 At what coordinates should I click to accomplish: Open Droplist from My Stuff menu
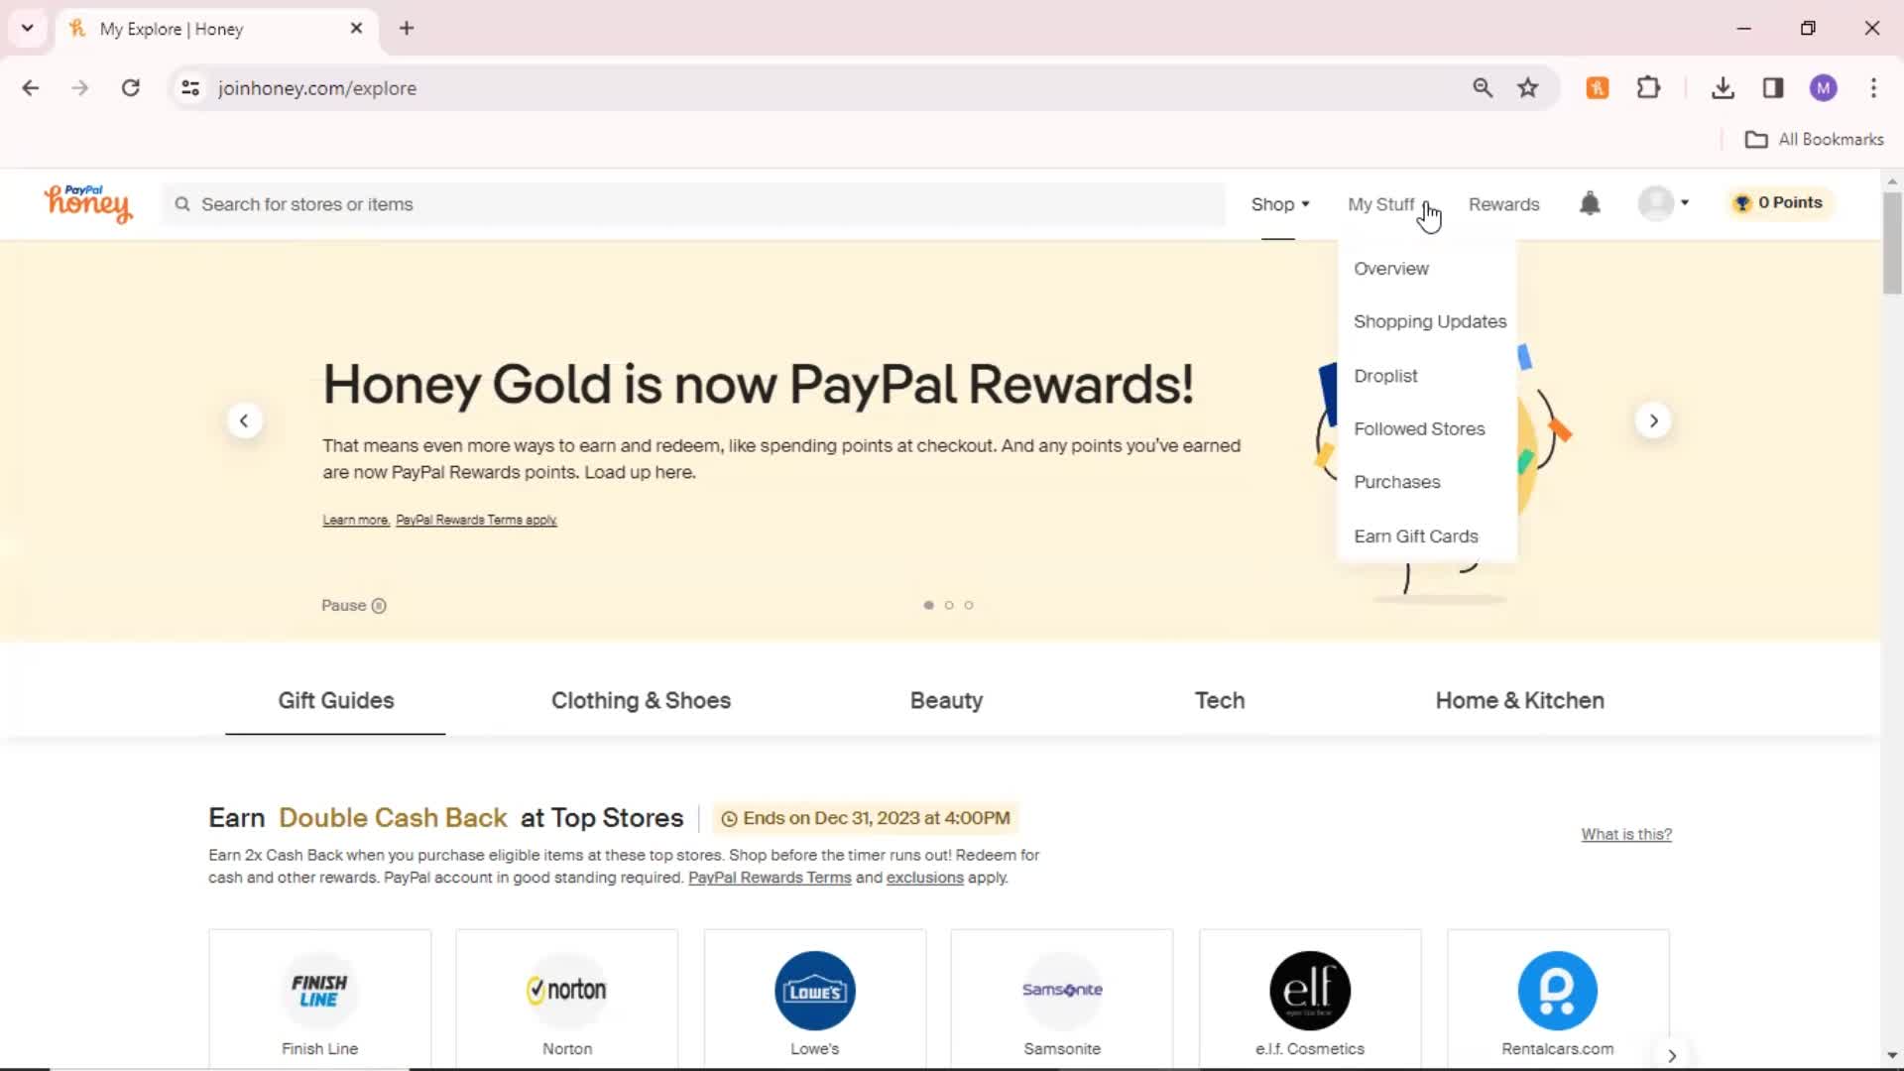point(1385,376)
